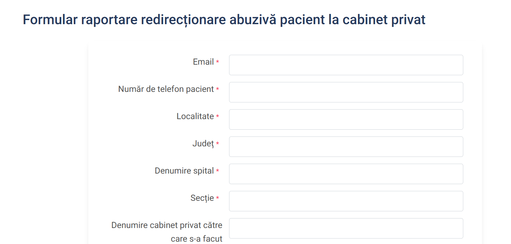Screen dimensions: 511x244
Task: Click the Formular raportare page heading
Action: pyautogui.click(x=224, y=20)
